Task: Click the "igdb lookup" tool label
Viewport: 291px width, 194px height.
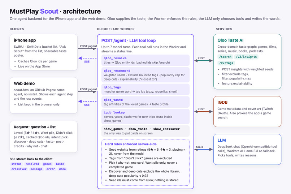Action: click(114, 112)
